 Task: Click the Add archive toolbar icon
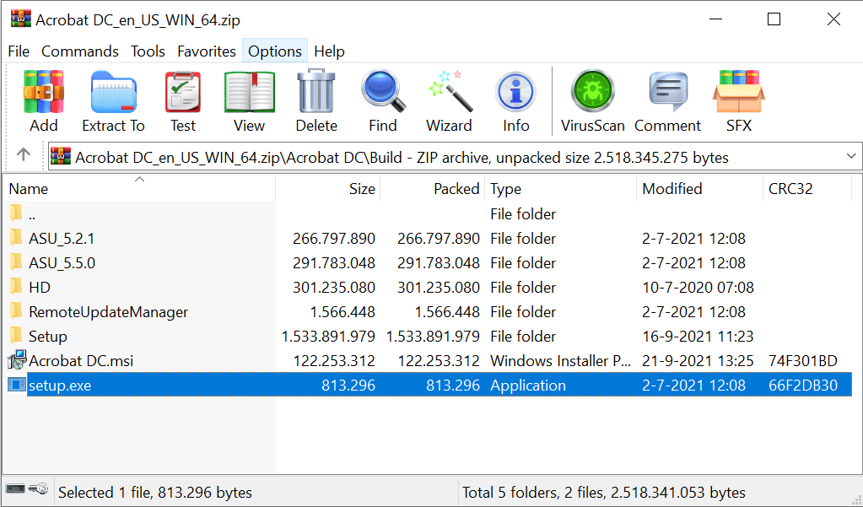[x=43, y=100]
